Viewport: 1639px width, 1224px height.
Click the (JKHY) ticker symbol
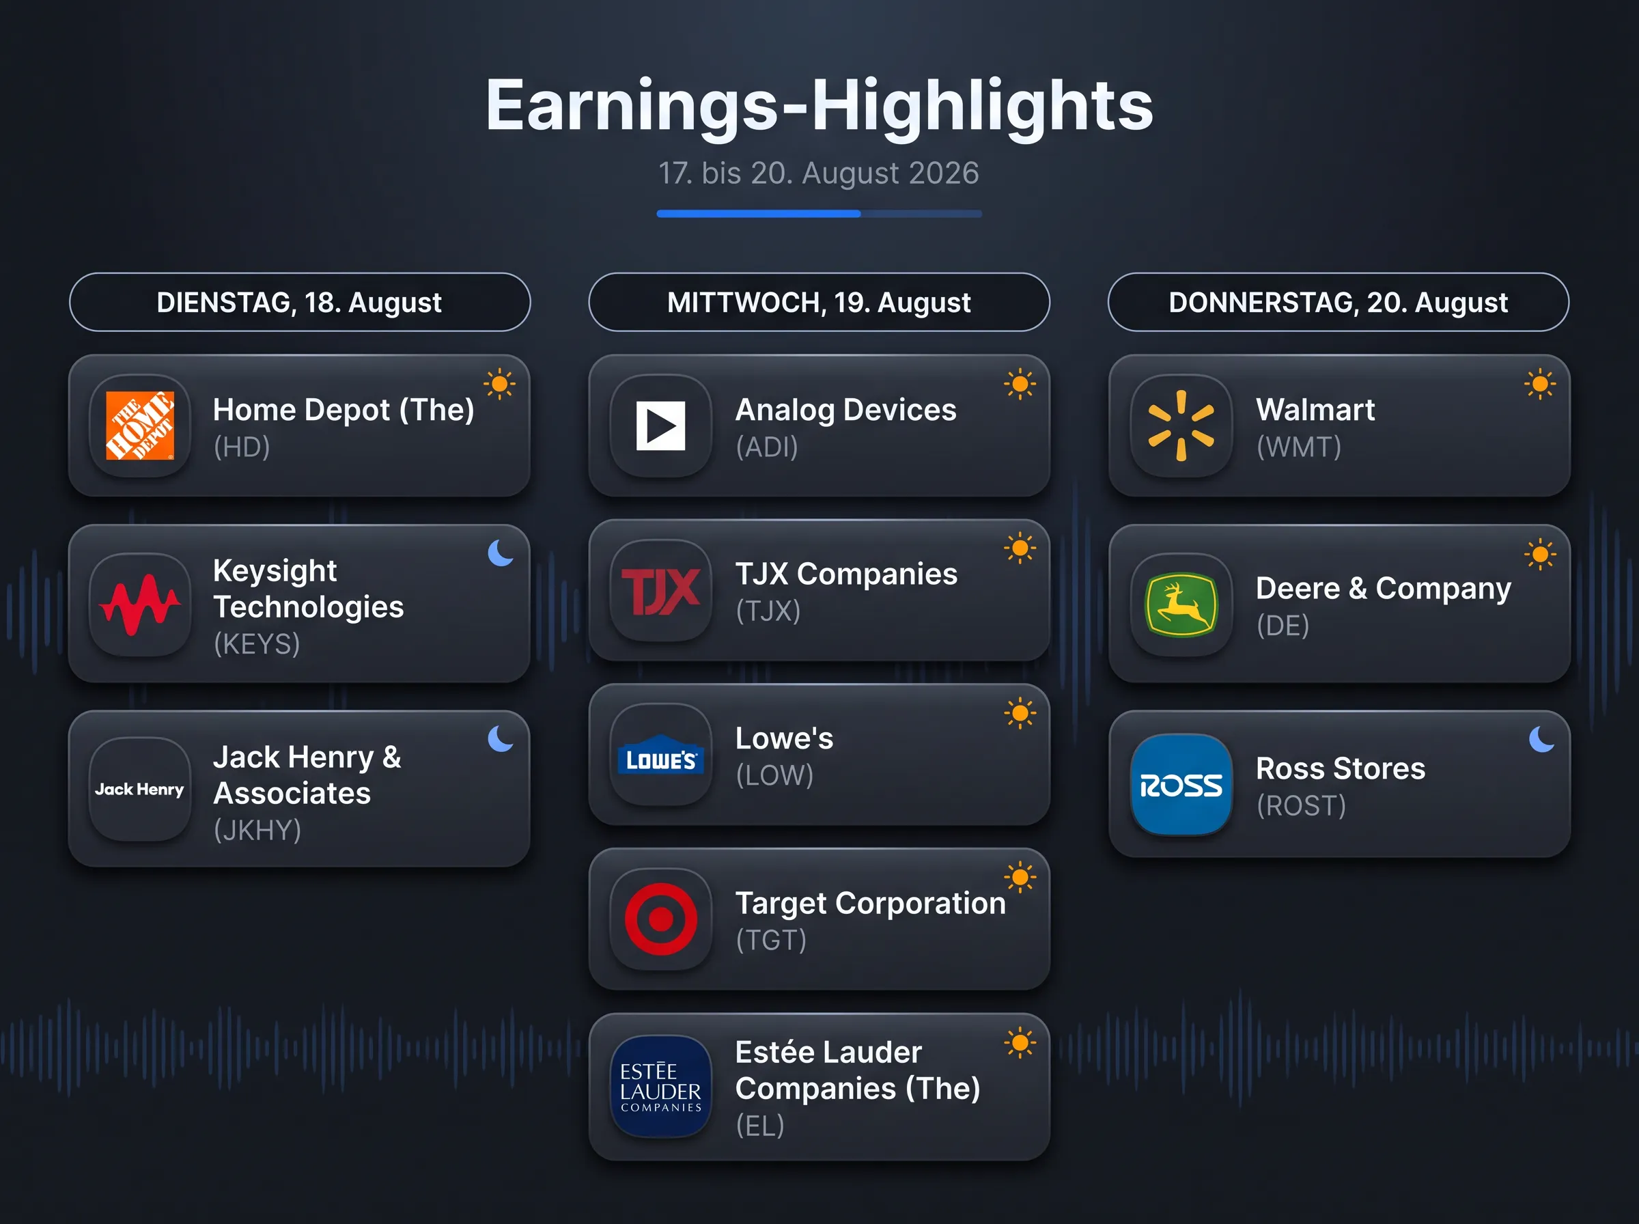click(x=257, y=830)
